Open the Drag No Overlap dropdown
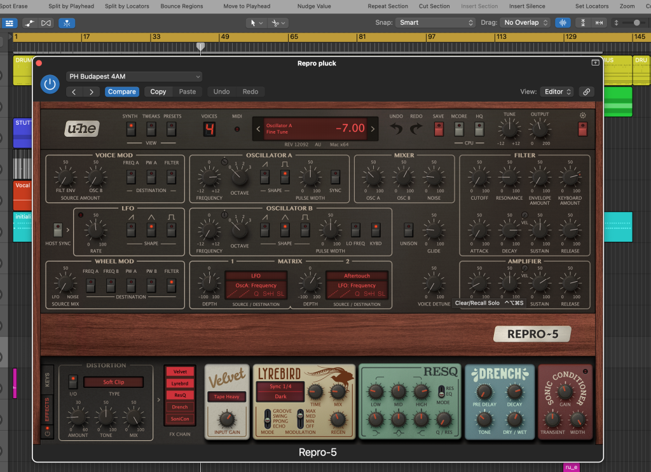The height and width of the screenshot is (472, 651). [x=525, y=23]
